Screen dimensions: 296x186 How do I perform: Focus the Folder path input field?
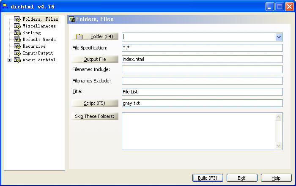point(199,37)
